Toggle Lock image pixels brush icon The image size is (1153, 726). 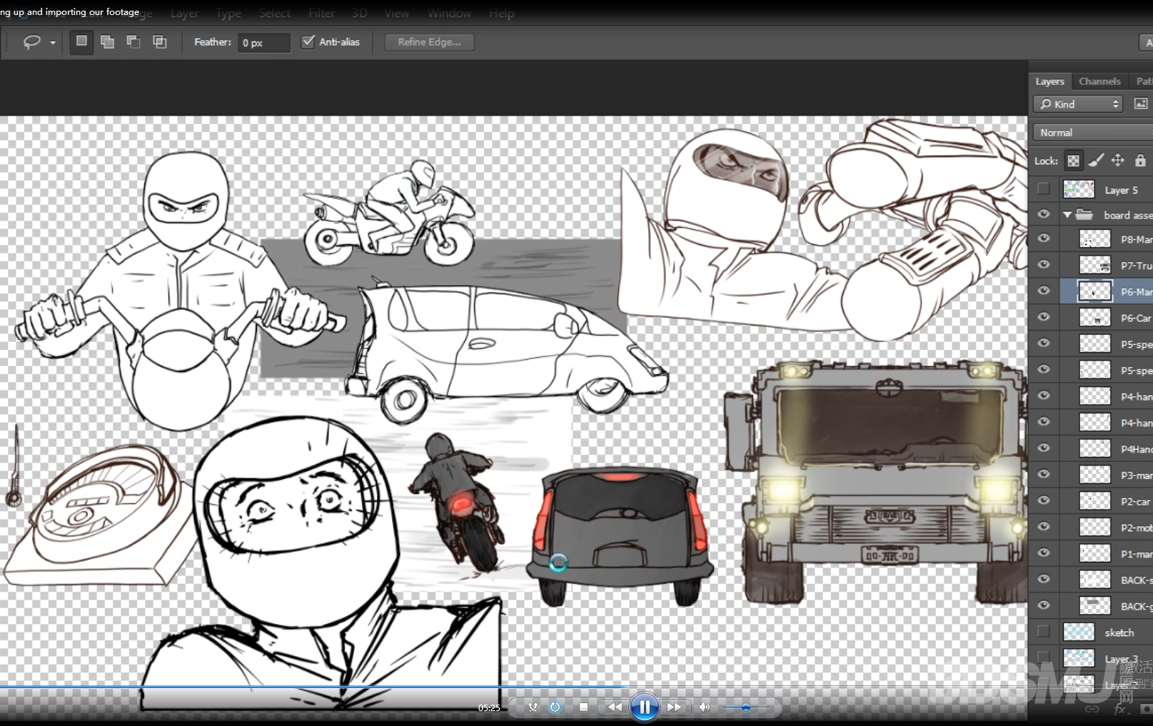pos(1096,161)
